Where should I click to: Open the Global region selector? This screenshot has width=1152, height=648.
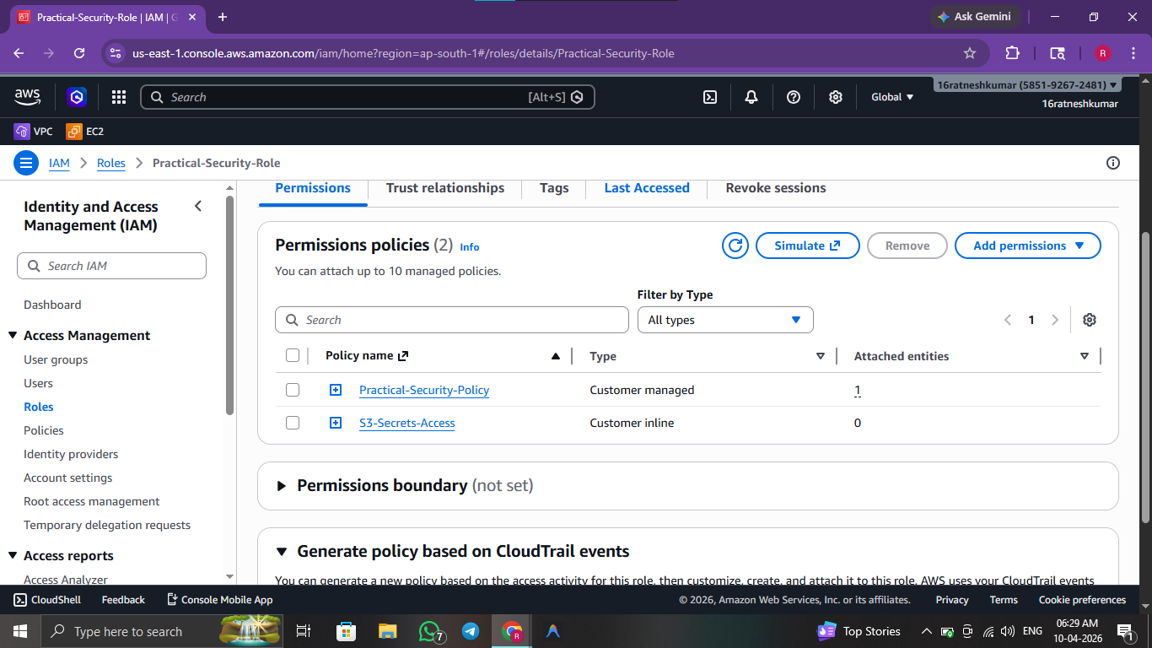(x=892, y=97)
